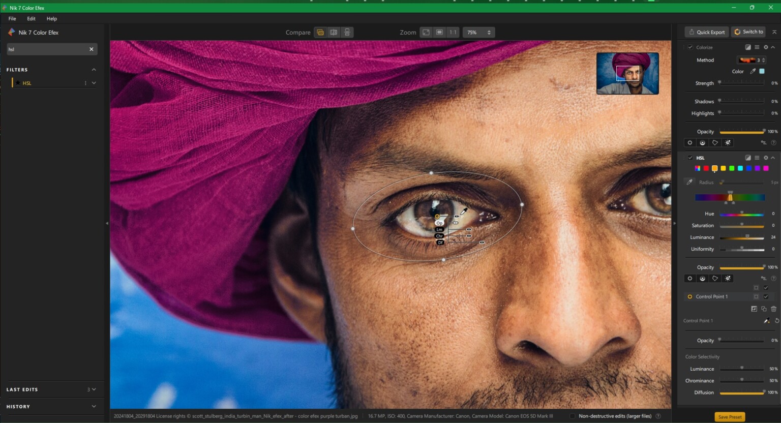Select the Control Line tool
The height and width of the screenshot is (423, 781).
702,278
